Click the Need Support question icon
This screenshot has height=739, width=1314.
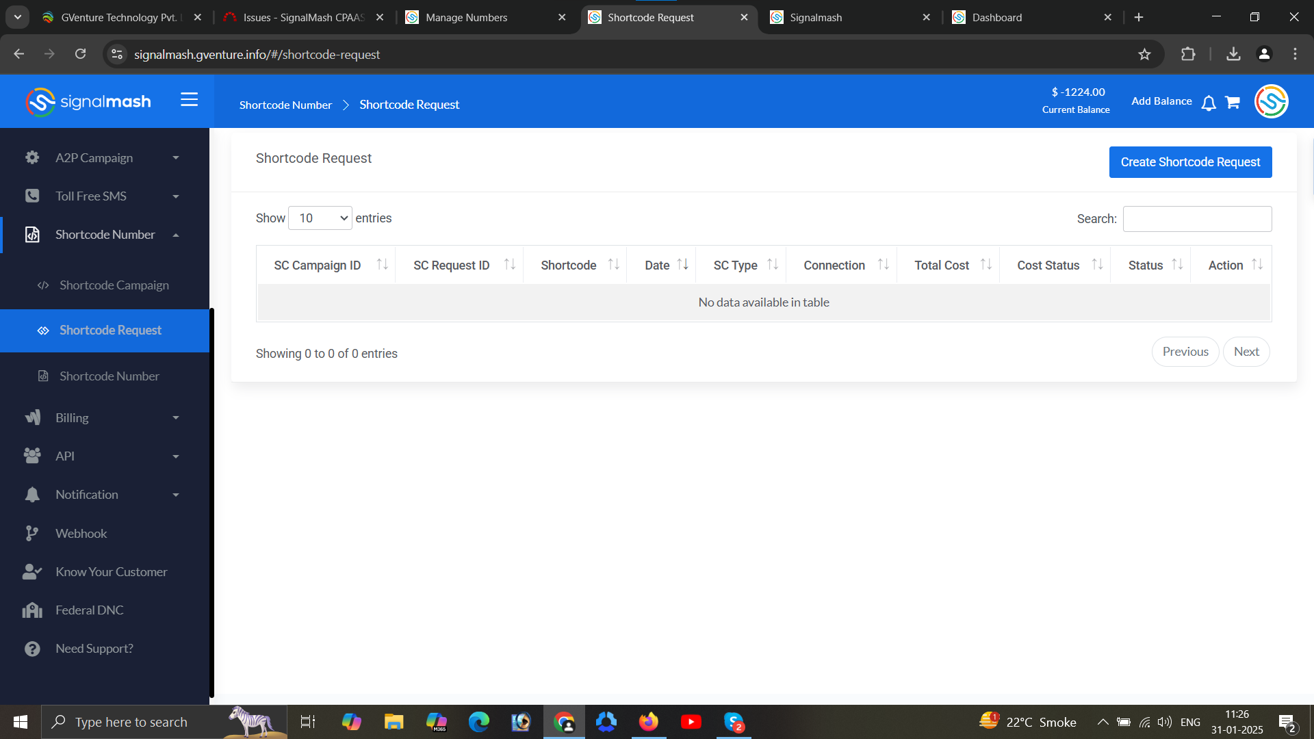[32, 649]
